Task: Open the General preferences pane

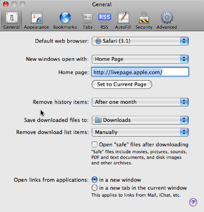Action: point(11,20)
